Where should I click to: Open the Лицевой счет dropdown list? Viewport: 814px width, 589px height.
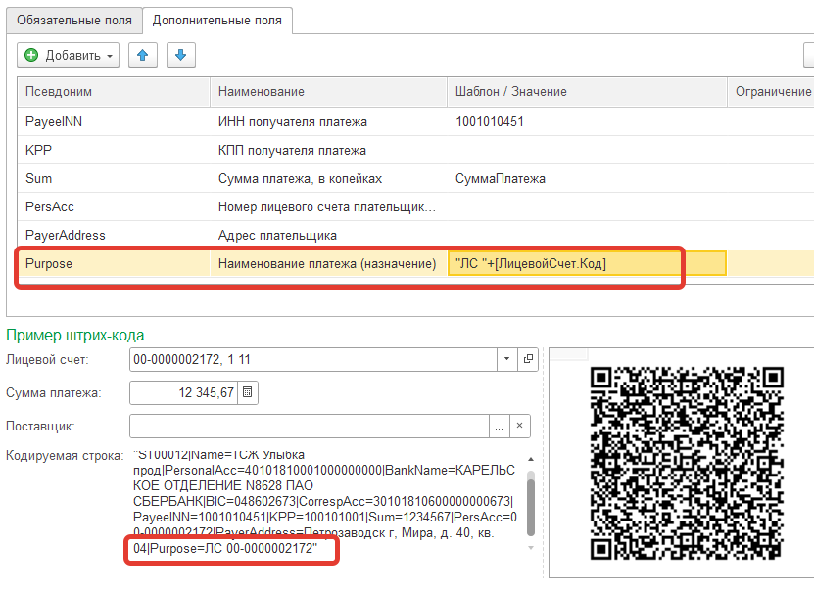506,359
